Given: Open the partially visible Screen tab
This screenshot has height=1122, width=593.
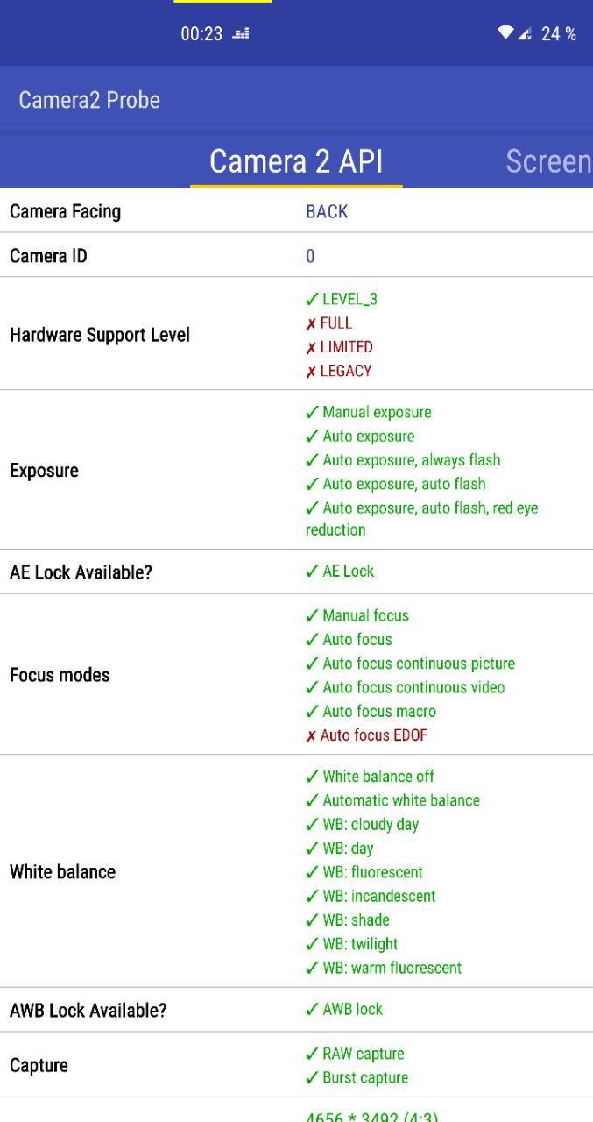Looking at the screenshot, I should click(549, 161).
